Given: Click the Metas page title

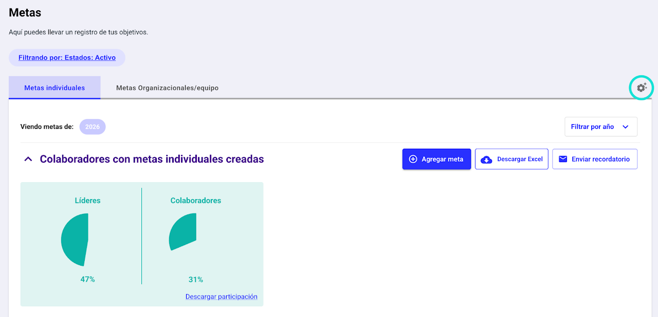Looking at the screenshot, I should (x=25, y=12).
